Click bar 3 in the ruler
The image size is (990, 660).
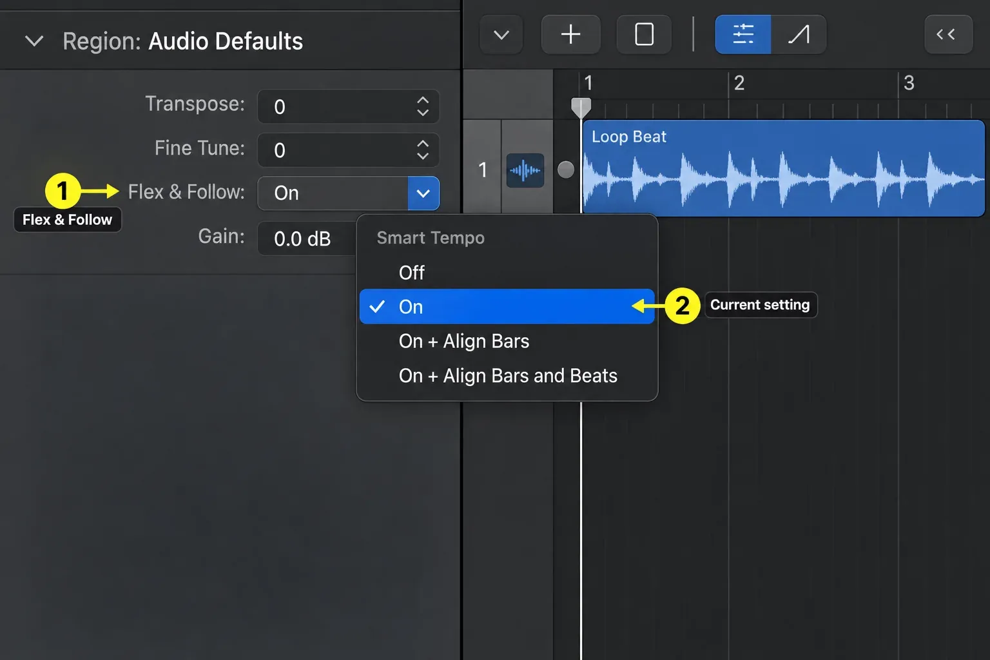pyautogui.click(x=909, y=82)
